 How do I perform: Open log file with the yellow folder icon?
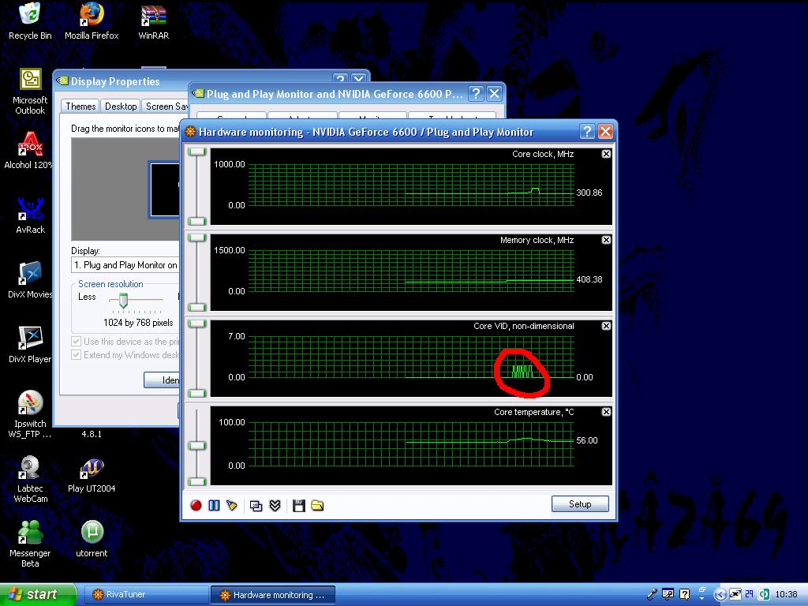click(317, 505)
